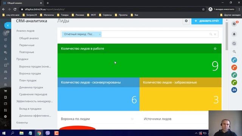Click the notifications bell icon
Screen dimensions: 242x136
point(234,34)
